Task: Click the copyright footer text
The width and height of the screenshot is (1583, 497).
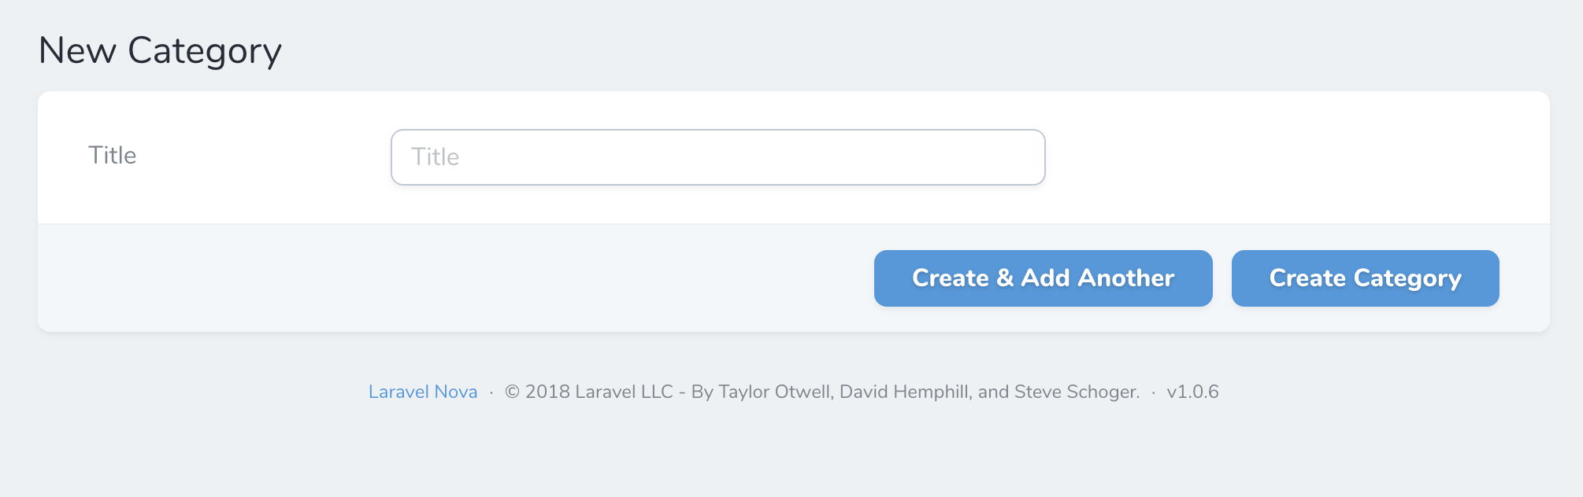Action: [821, 391]
